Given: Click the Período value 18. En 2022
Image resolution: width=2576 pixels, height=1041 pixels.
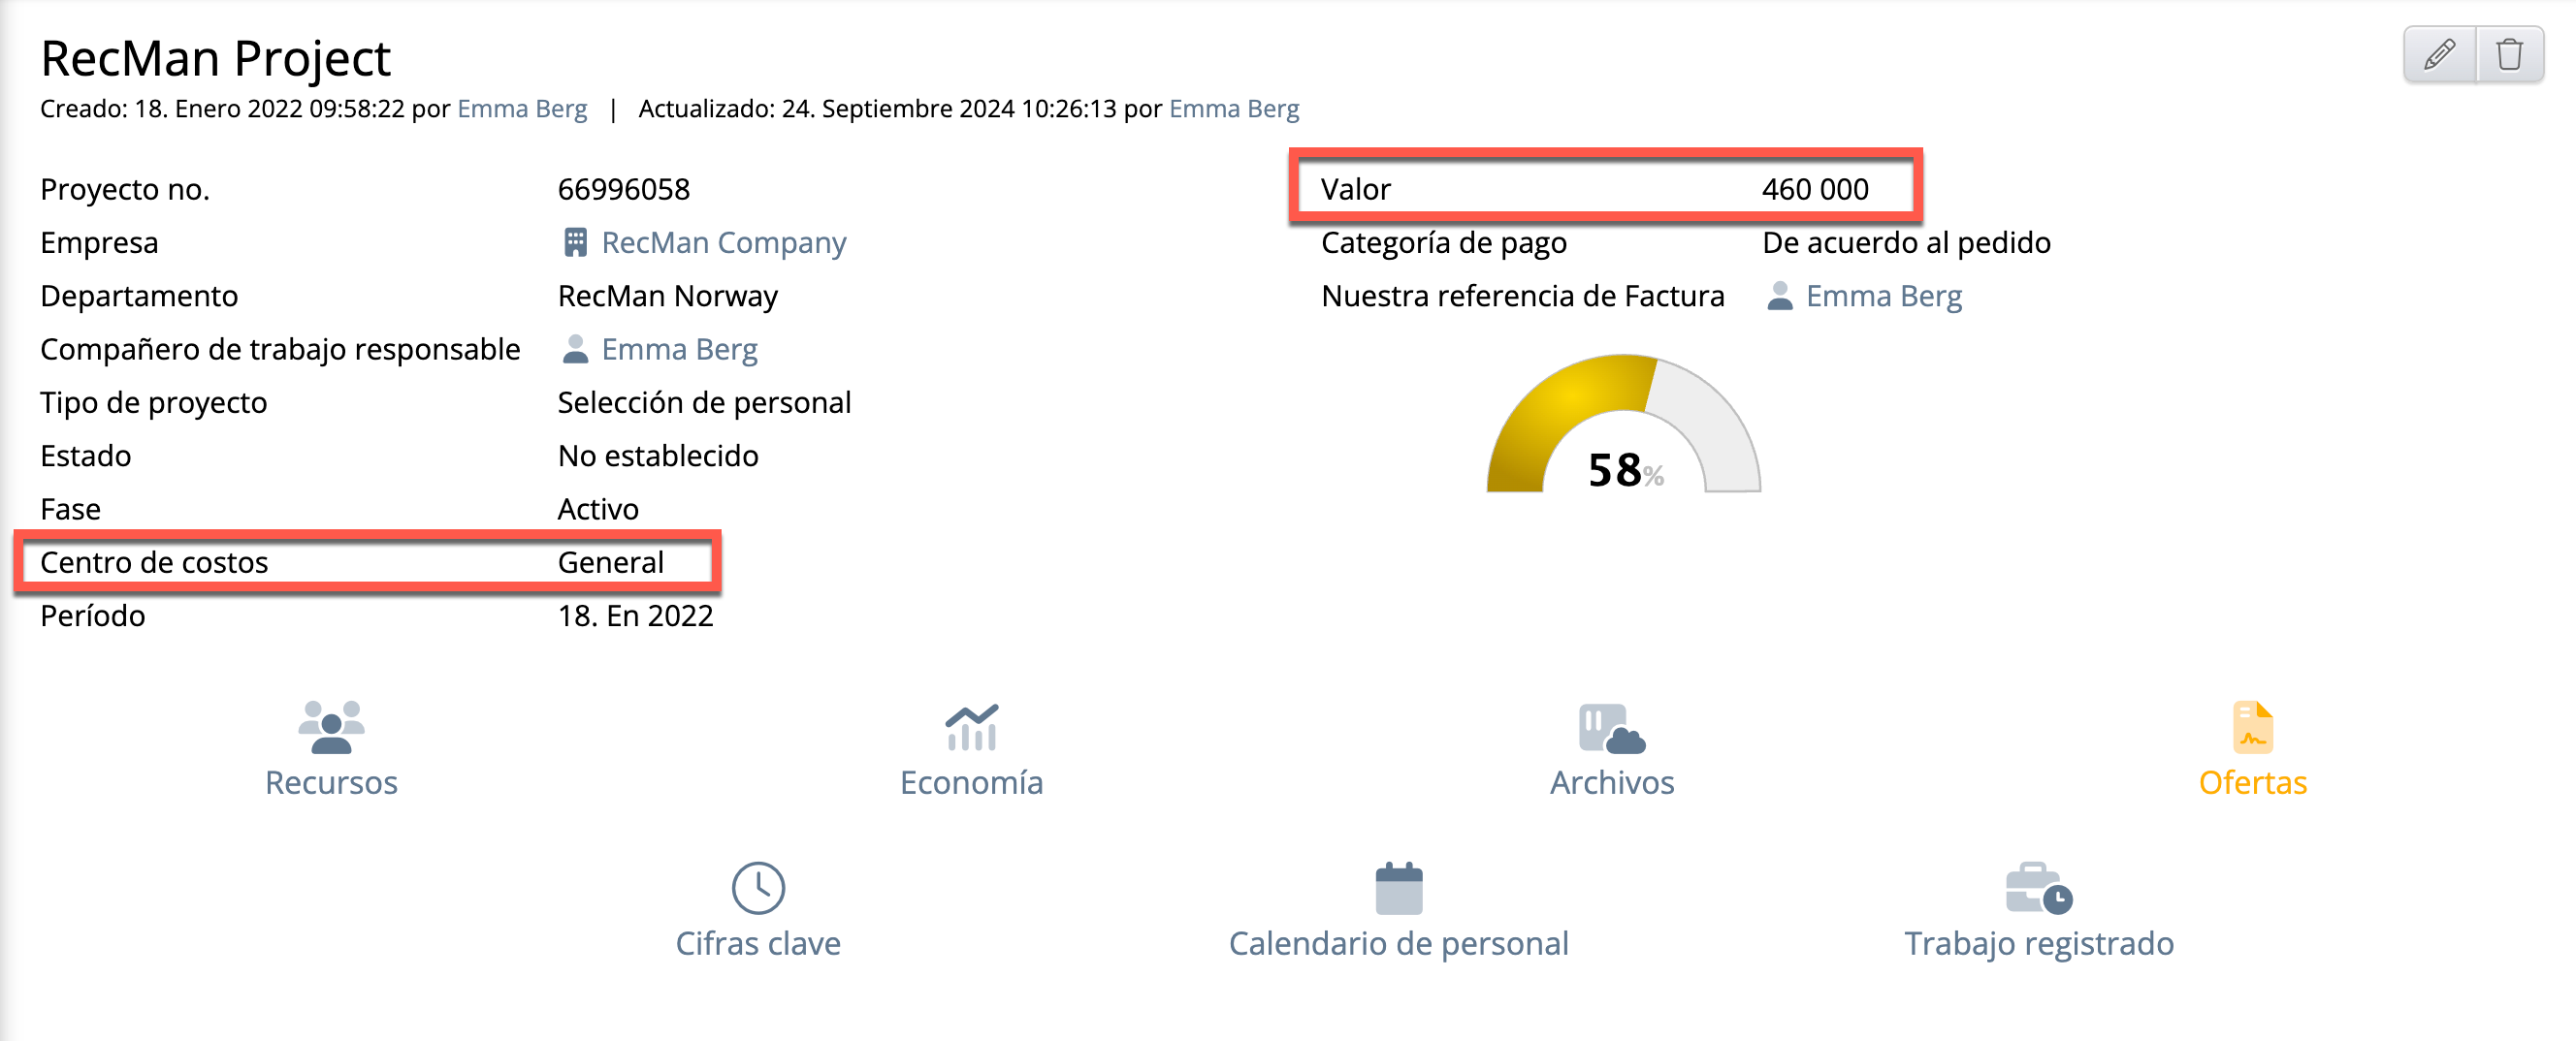Looking at the screenshot, I should [636, 616].
